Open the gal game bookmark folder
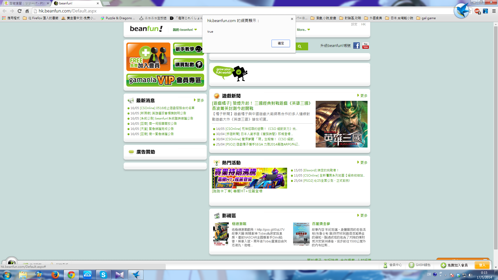The image size is (498, 280). [426, 18]
